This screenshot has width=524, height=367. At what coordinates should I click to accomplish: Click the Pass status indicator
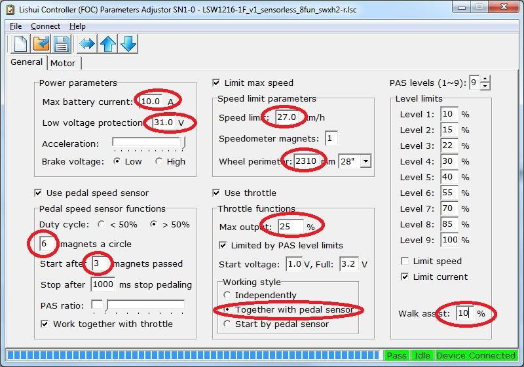click(x=397, y=355)
